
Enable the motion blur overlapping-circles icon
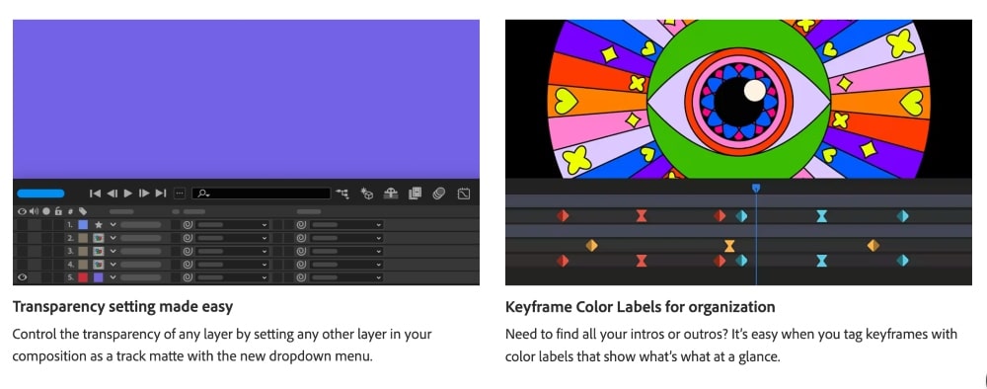439,194
